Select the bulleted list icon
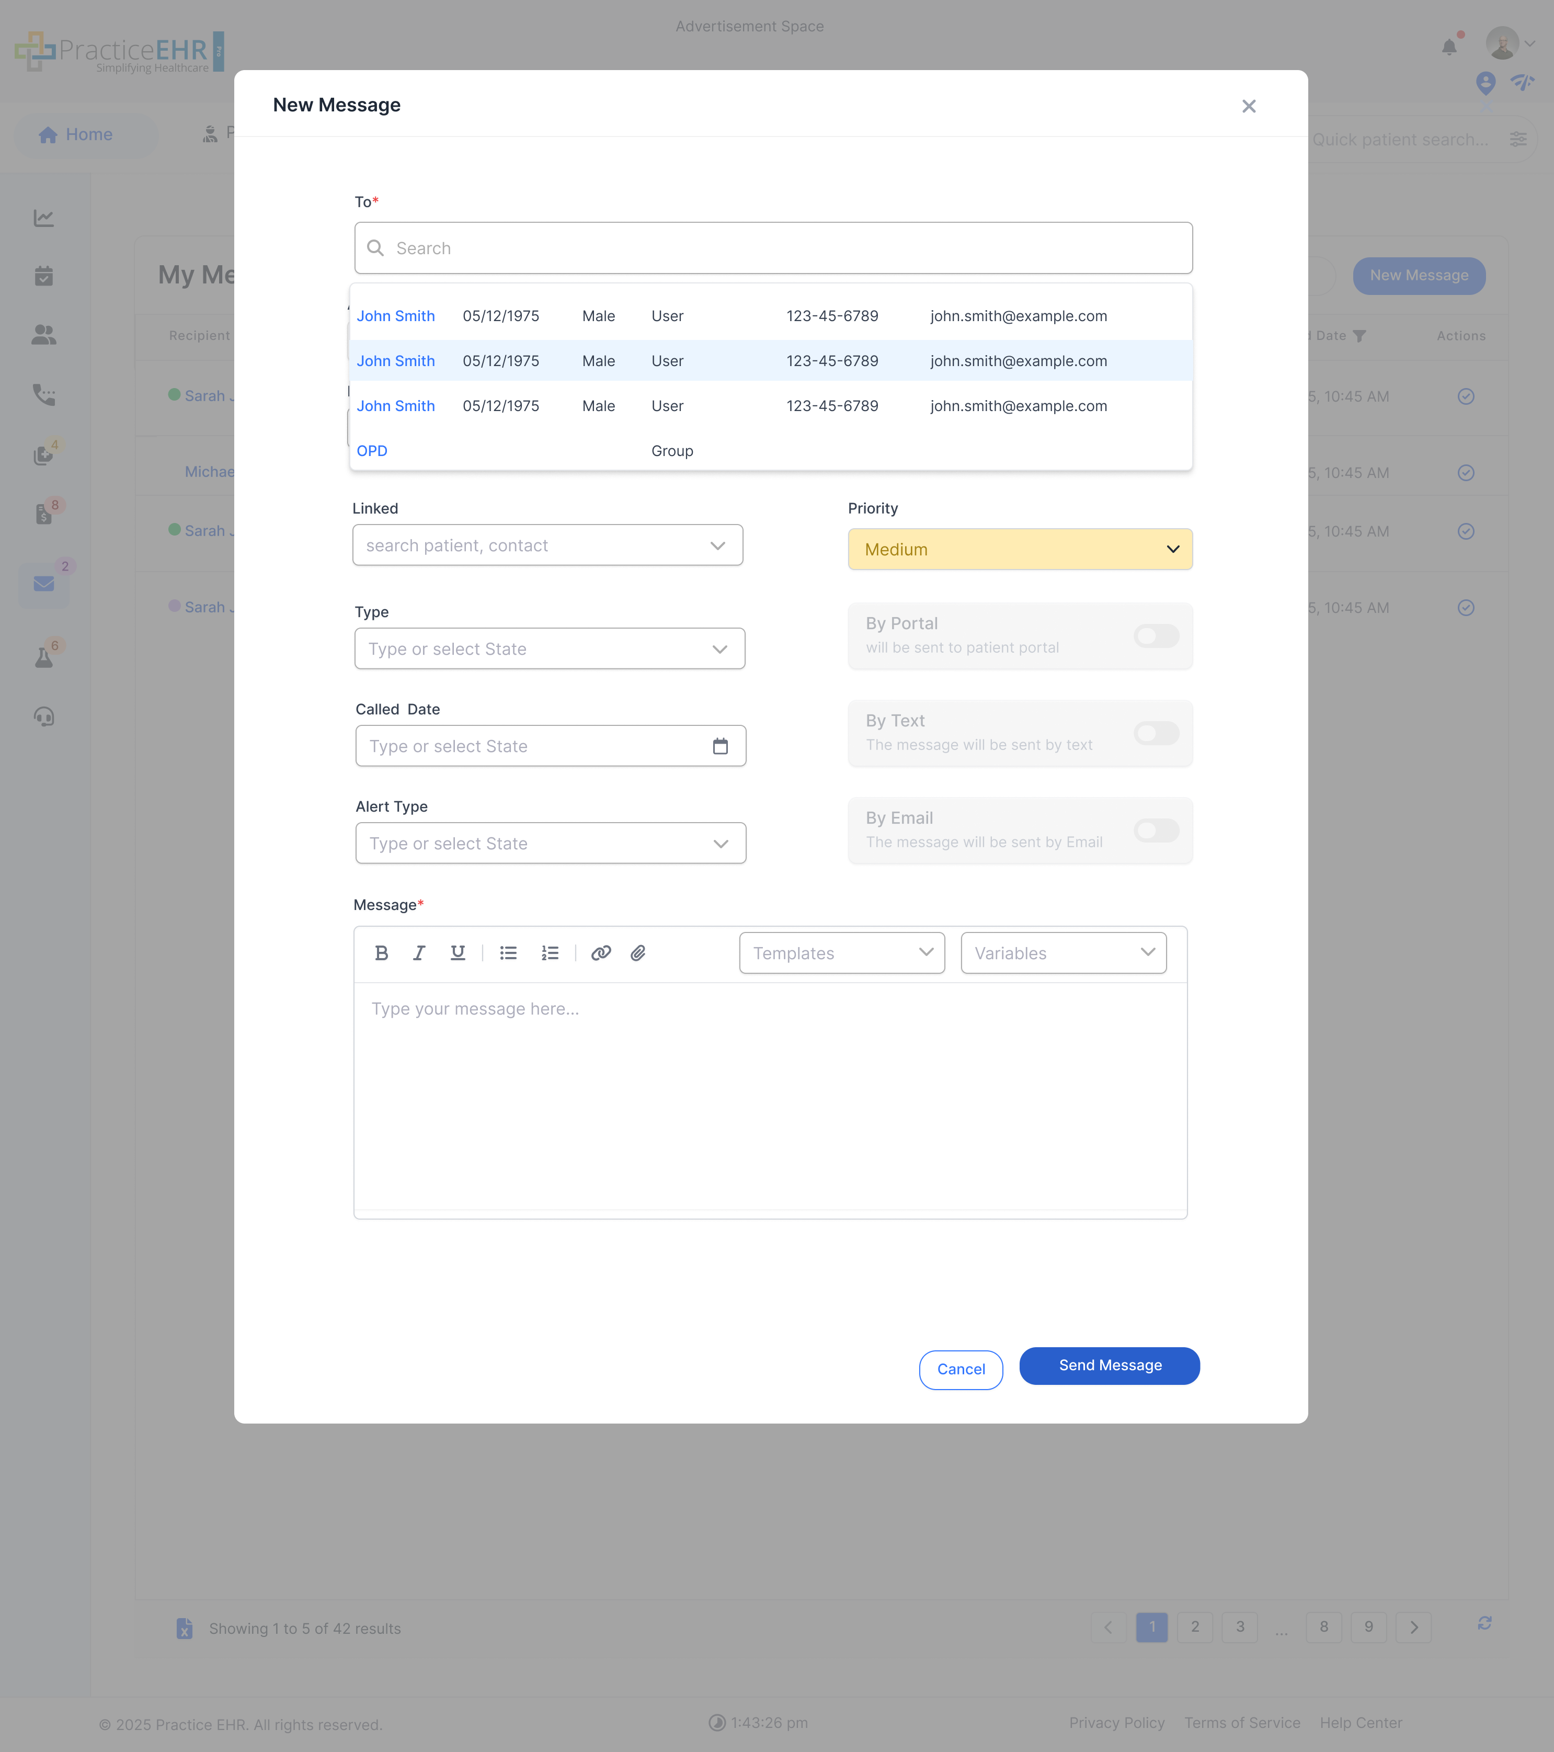The height and width of the screenshot is (1752, 1554). [508, 952]
